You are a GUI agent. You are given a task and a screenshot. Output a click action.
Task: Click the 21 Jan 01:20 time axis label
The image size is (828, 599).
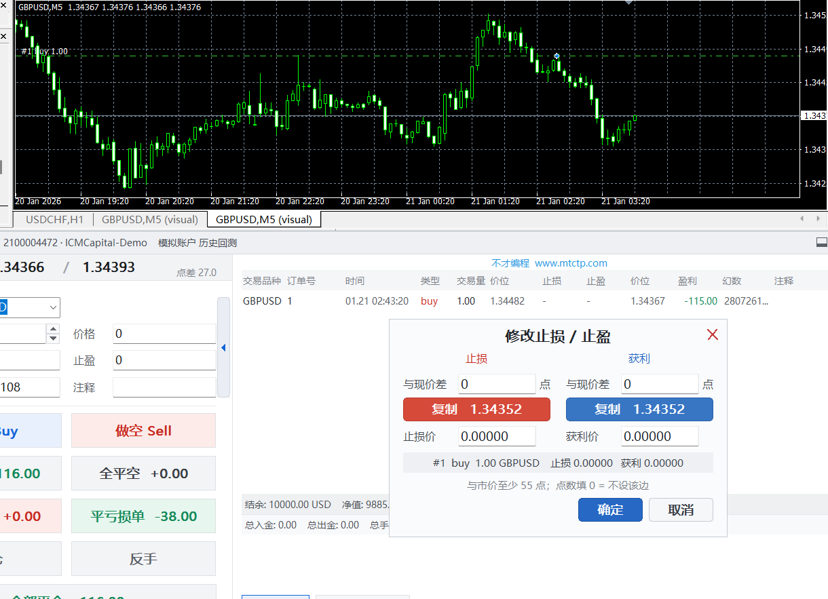pyautogui.click(x=495, y=201)
